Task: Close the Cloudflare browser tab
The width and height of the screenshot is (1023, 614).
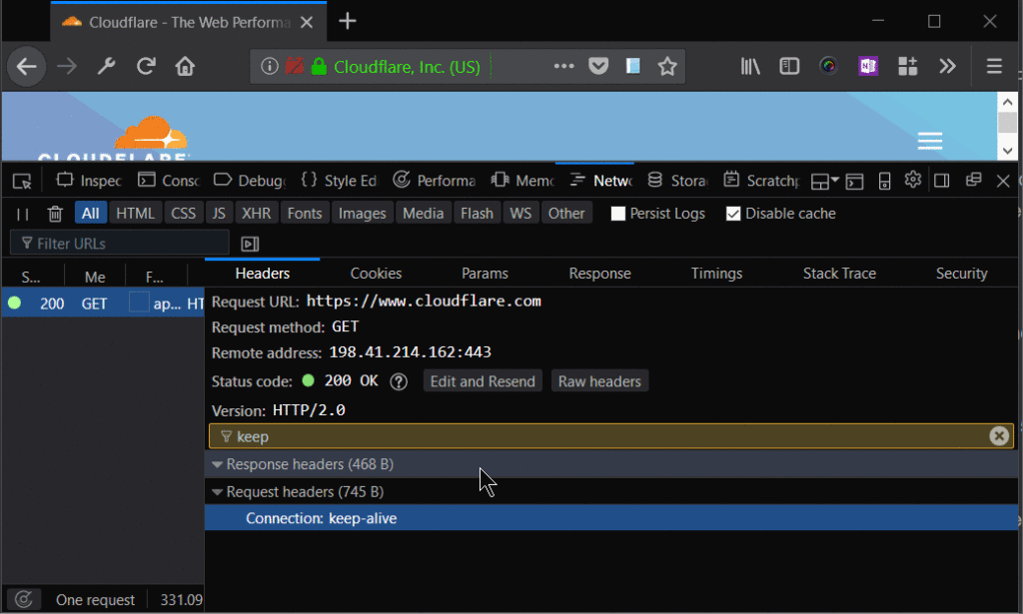Action: (x=307, y=22)
